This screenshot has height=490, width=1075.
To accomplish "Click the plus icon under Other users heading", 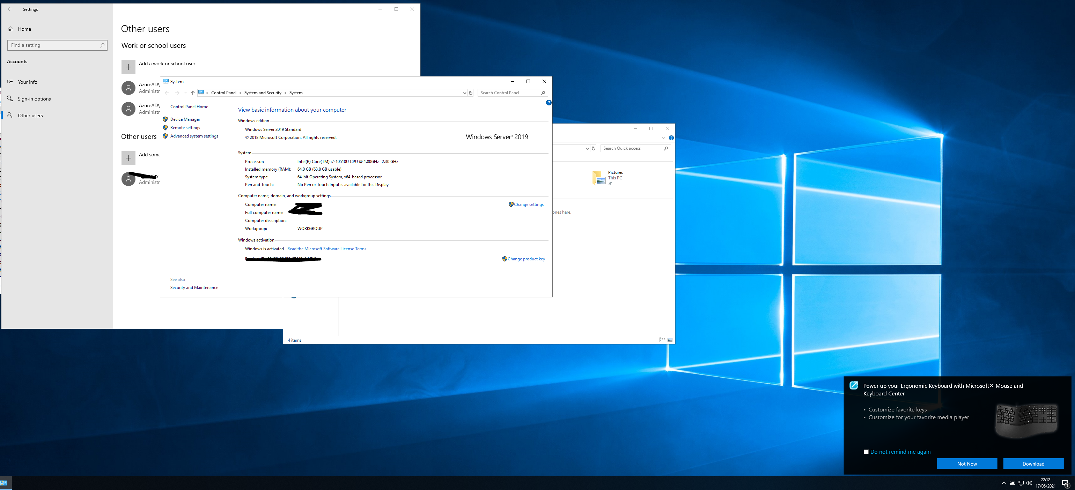I will 128,158.
